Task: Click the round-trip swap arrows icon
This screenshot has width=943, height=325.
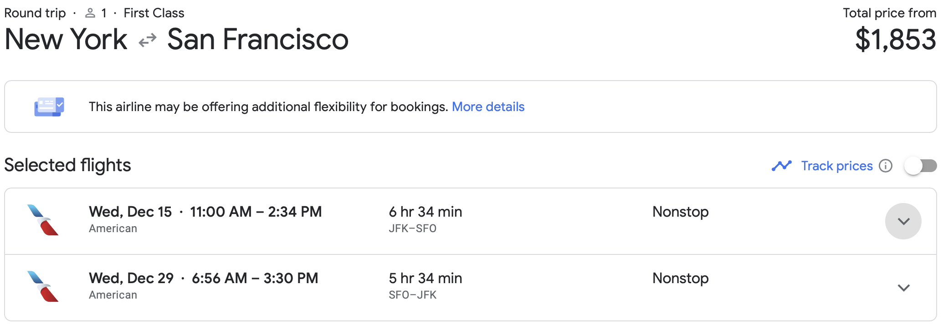Action: point(148,41)
